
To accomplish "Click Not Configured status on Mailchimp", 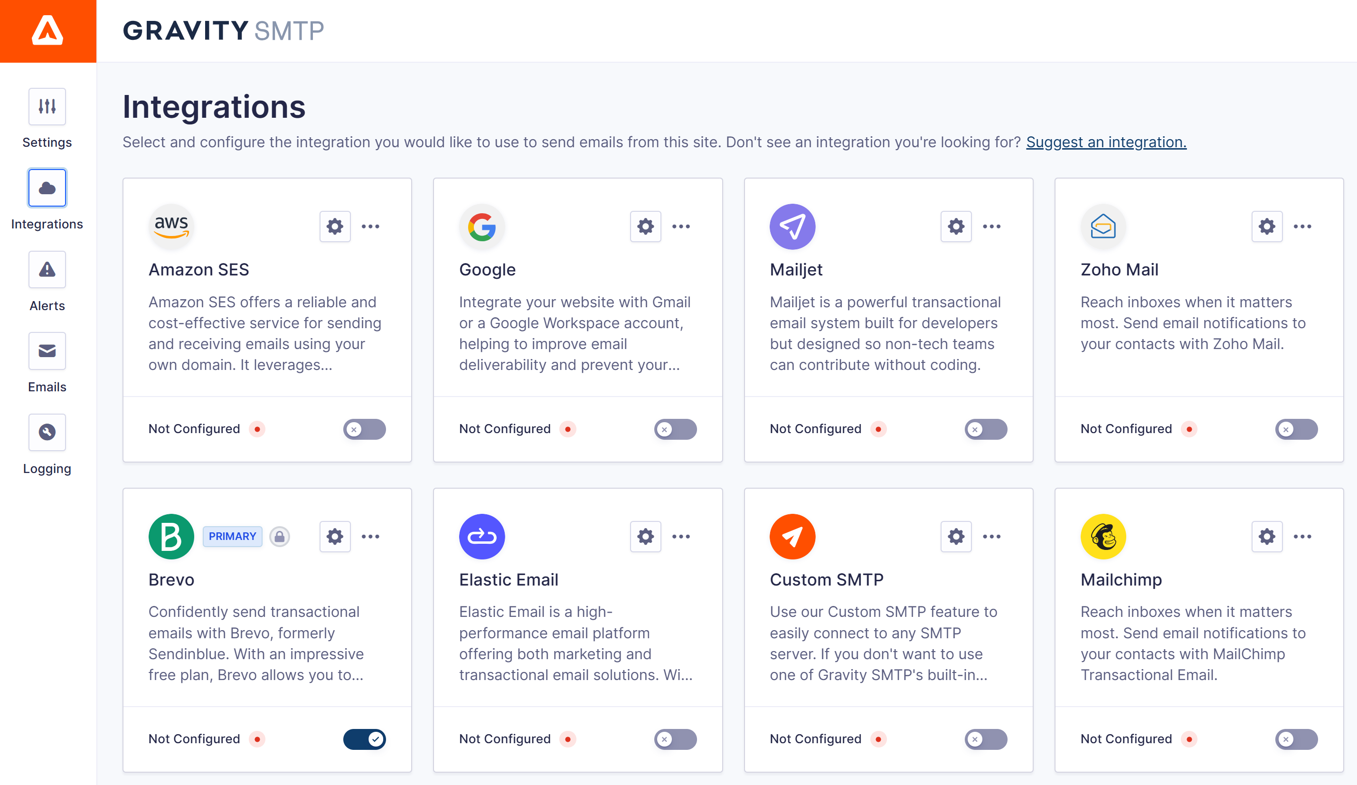I will [x=1126, y=739].
